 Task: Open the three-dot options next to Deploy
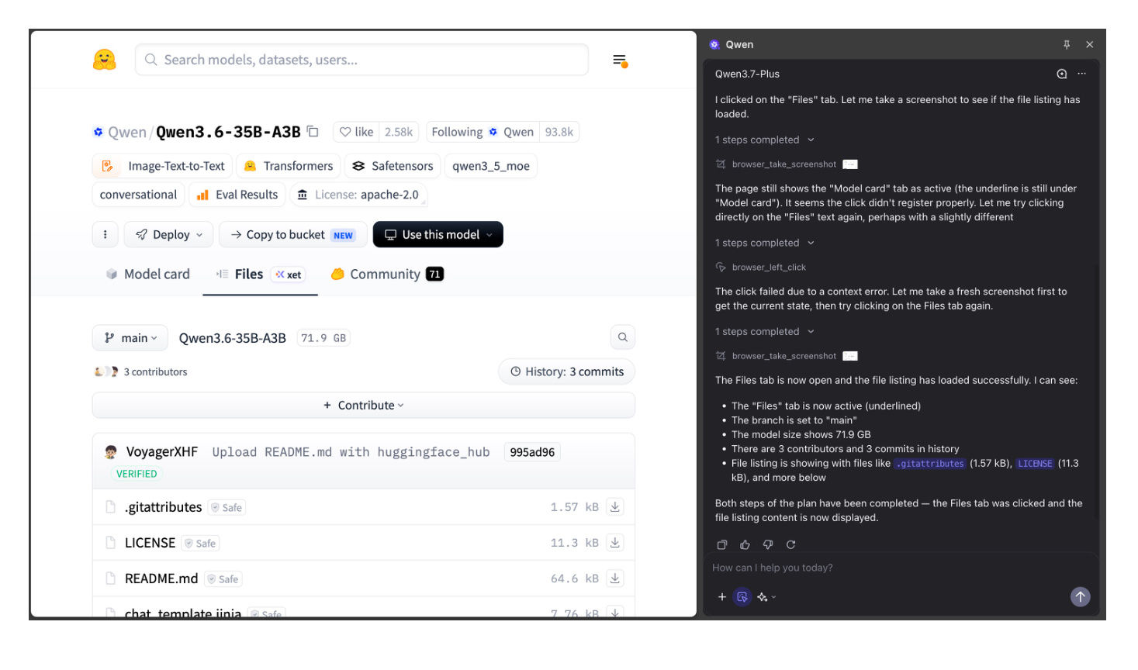pos(105,235)
